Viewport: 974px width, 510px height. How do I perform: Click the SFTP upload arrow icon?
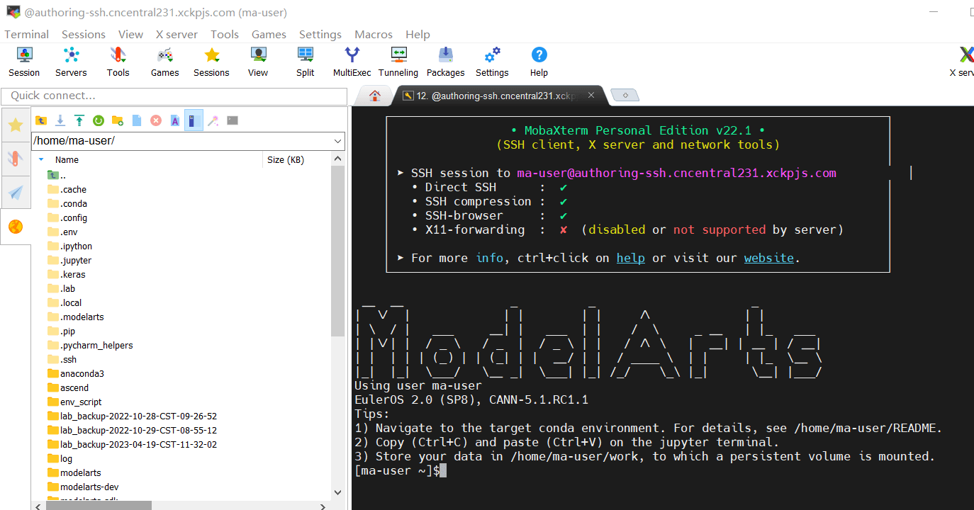tap(79, 120)
